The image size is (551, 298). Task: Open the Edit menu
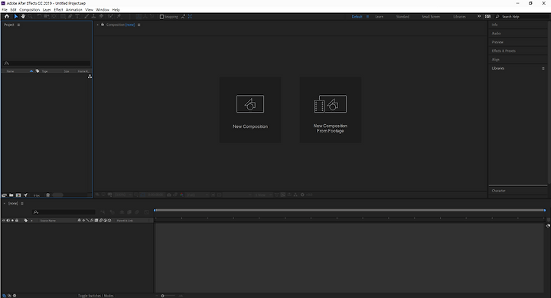pyautogui.click(x=13, y=10)
